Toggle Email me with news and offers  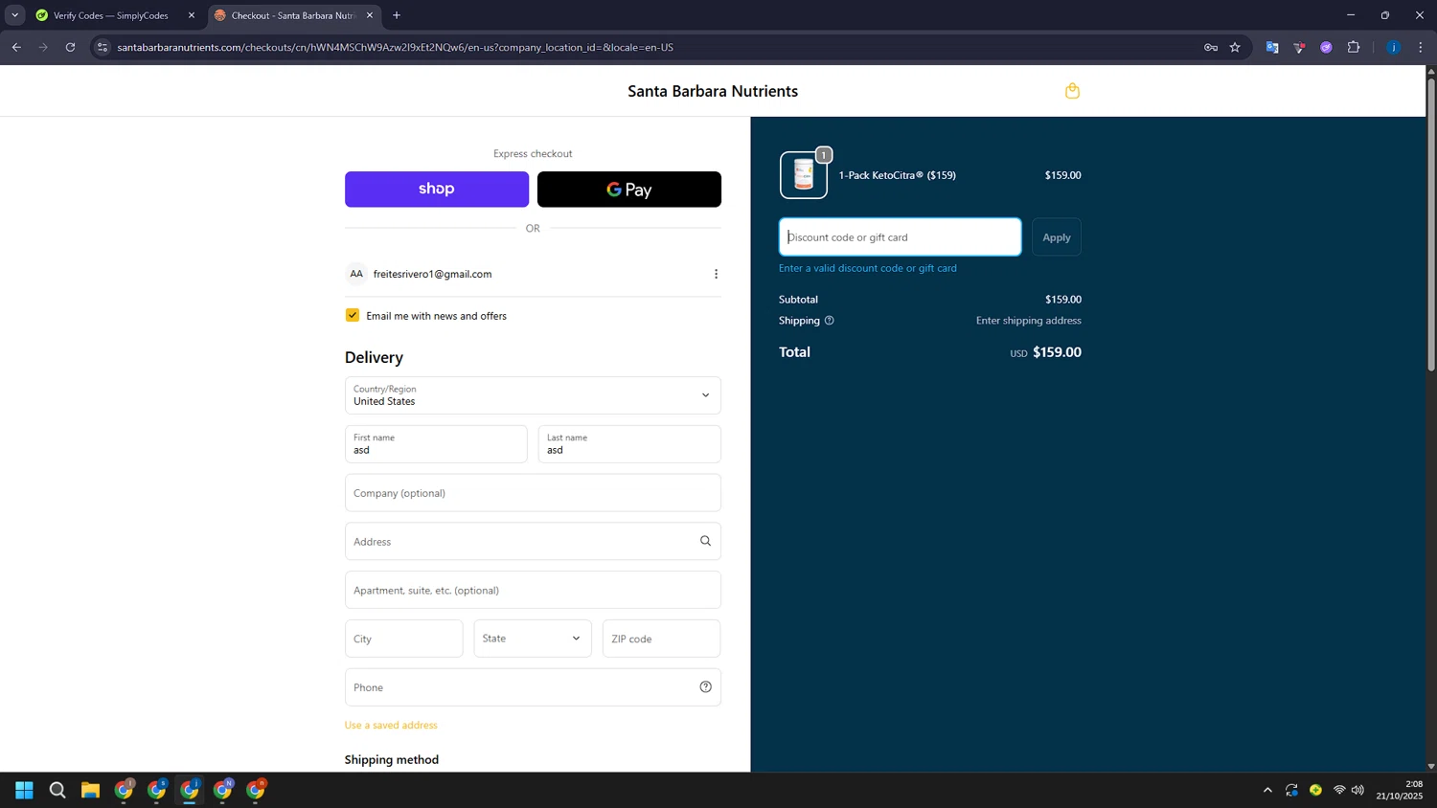[353, 315]
